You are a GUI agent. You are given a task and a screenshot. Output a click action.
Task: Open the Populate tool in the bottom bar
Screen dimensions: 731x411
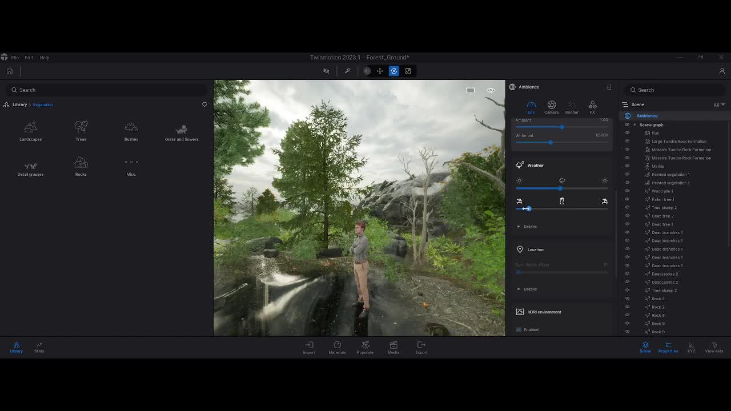[365, 348]
